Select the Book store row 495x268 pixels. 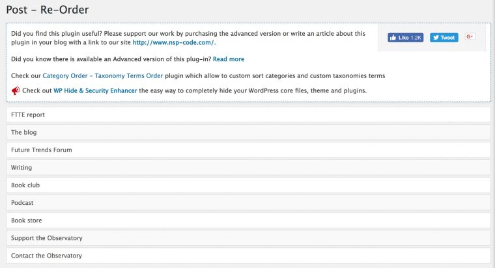[248, 221]
